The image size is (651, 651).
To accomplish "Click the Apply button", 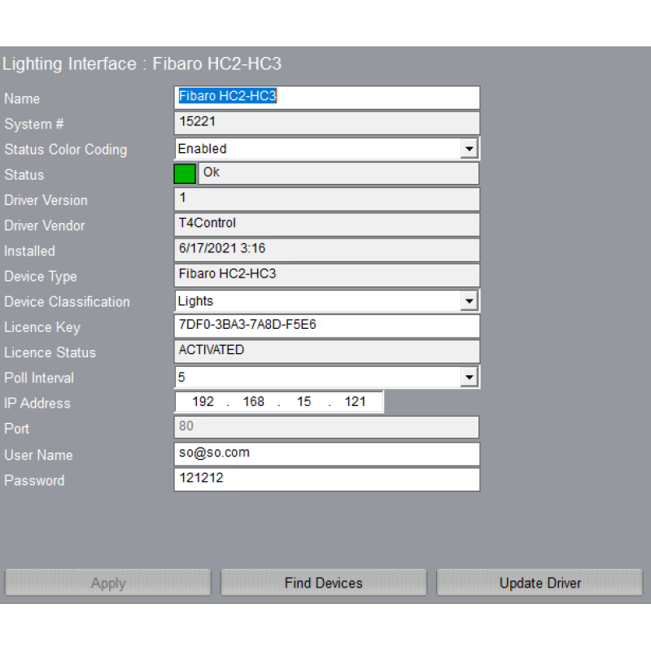I will coord(108,583).
